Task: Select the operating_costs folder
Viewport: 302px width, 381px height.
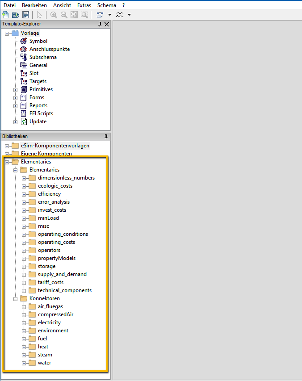Action: [x=56, y=242]
